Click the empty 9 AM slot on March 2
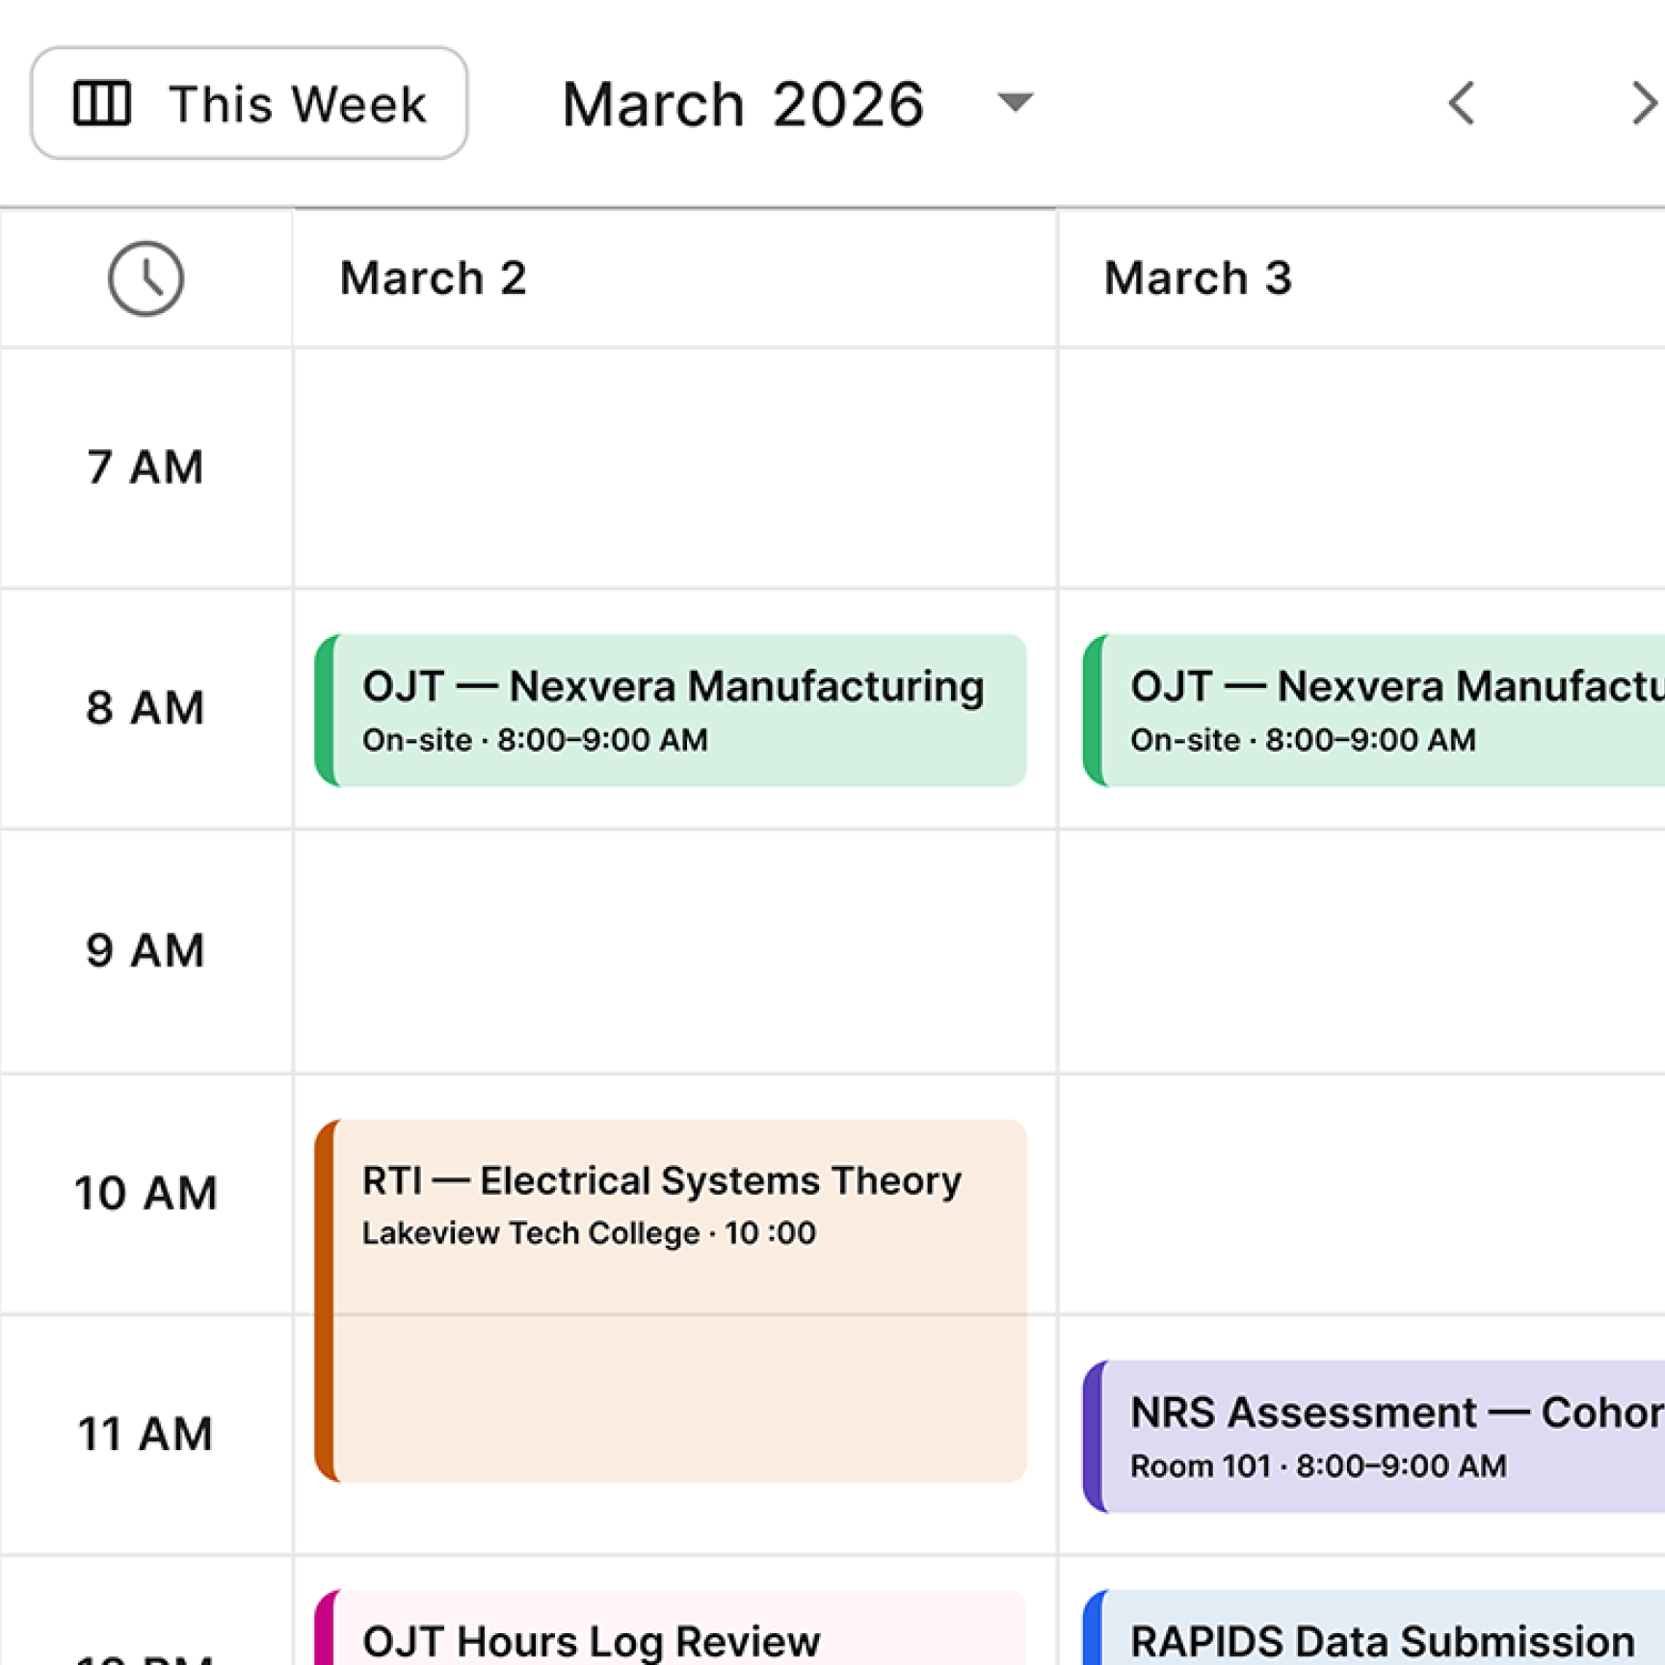This screenshot has width=1665, height=1665. [674, 949]
